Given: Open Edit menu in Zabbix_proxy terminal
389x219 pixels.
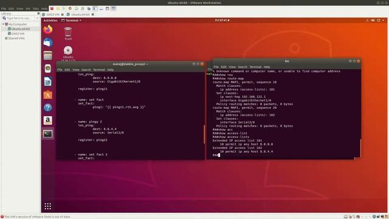Looking at the screenshot, I should tap(67, 70).
